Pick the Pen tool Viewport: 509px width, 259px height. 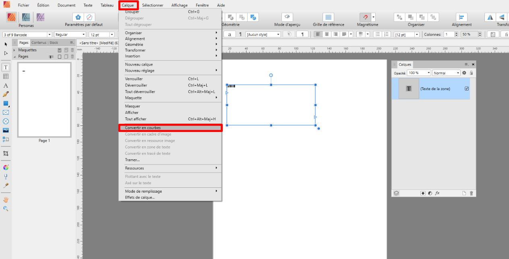[6, 95]
